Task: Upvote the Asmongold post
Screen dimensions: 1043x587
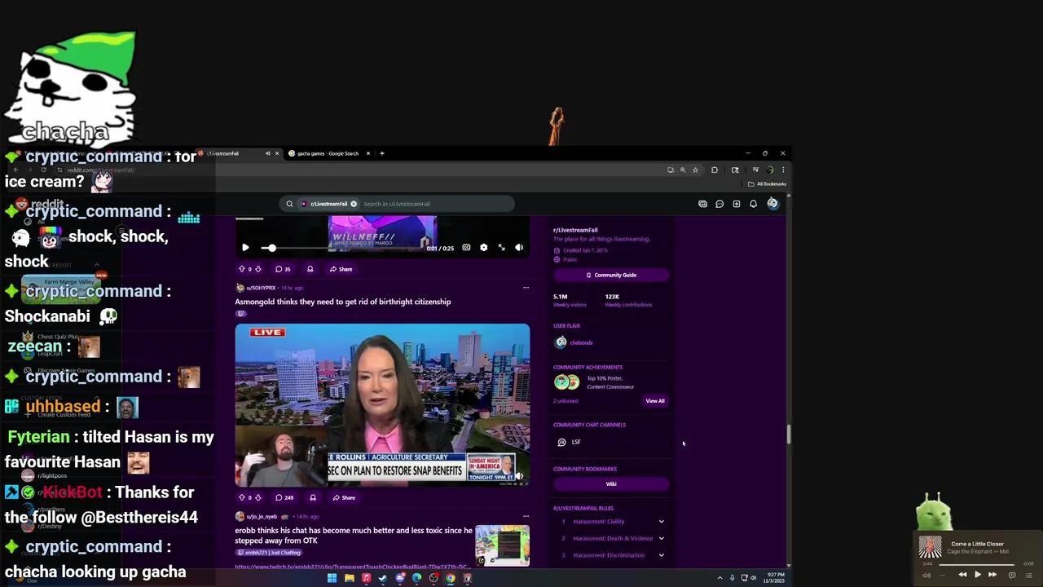Action: [x=241, y=497]
